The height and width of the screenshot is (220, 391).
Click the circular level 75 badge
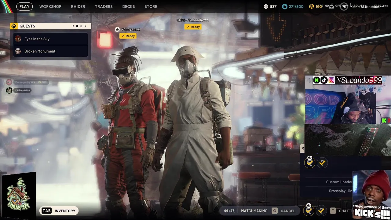click(344, 6)
